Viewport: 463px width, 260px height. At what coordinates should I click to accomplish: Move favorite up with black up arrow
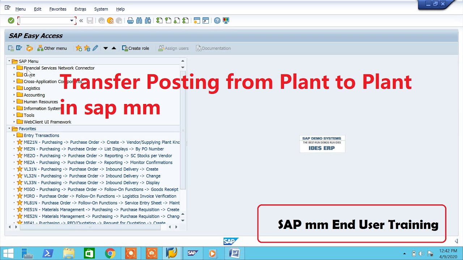pos(114,48)
